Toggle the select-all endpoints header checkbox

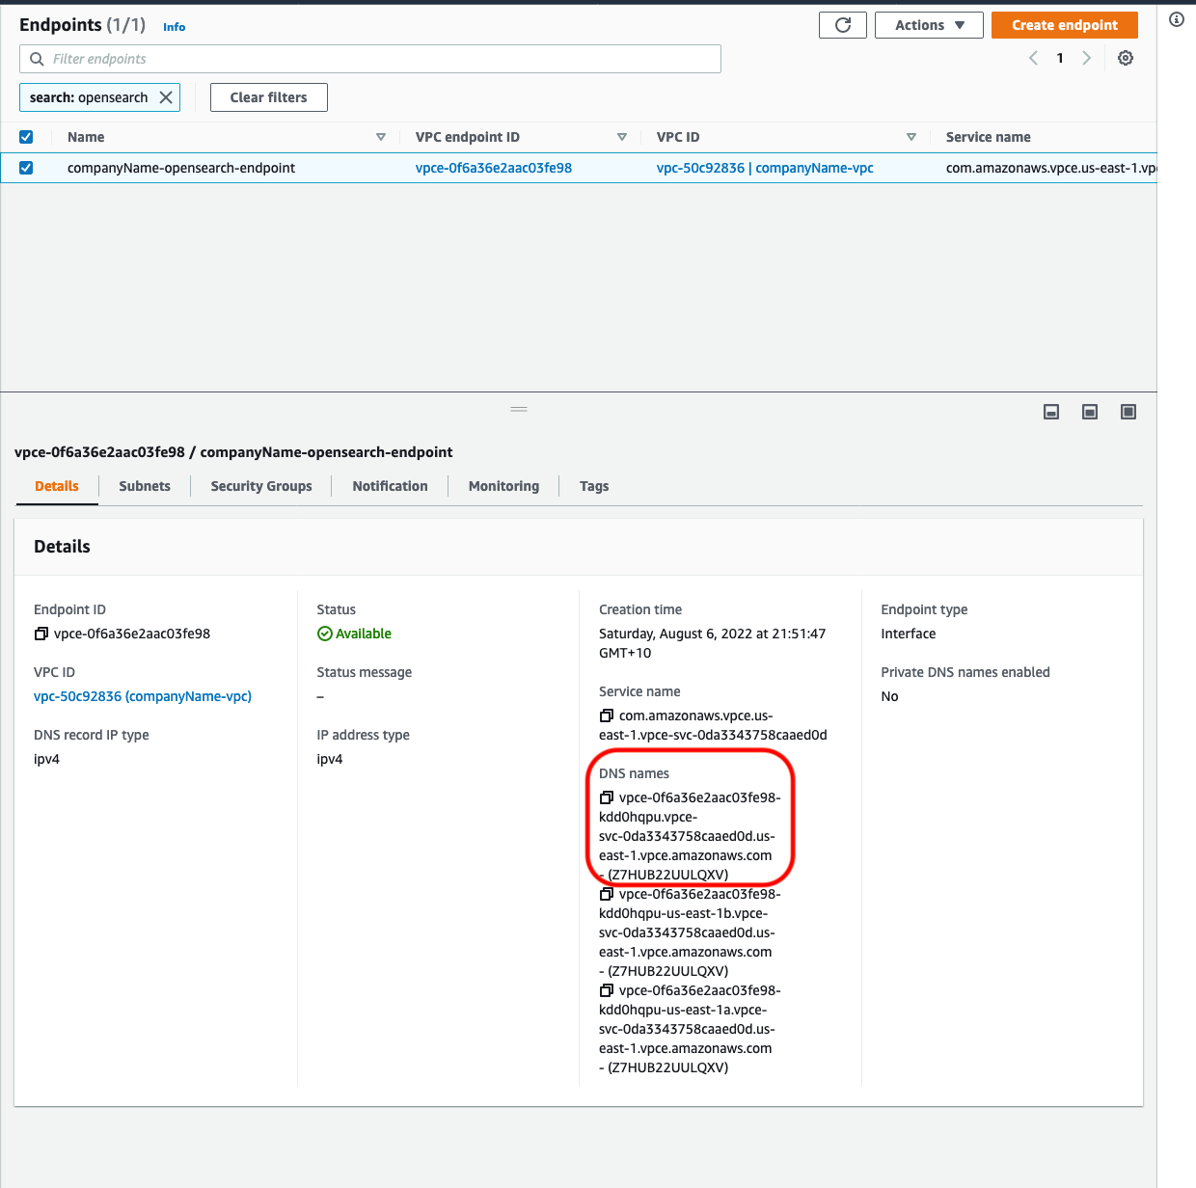pos(26,137)
